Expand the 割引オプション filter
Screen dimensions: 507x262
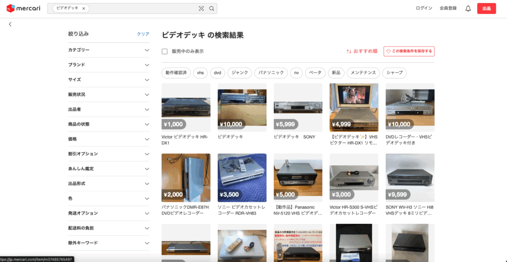(108, 154)
